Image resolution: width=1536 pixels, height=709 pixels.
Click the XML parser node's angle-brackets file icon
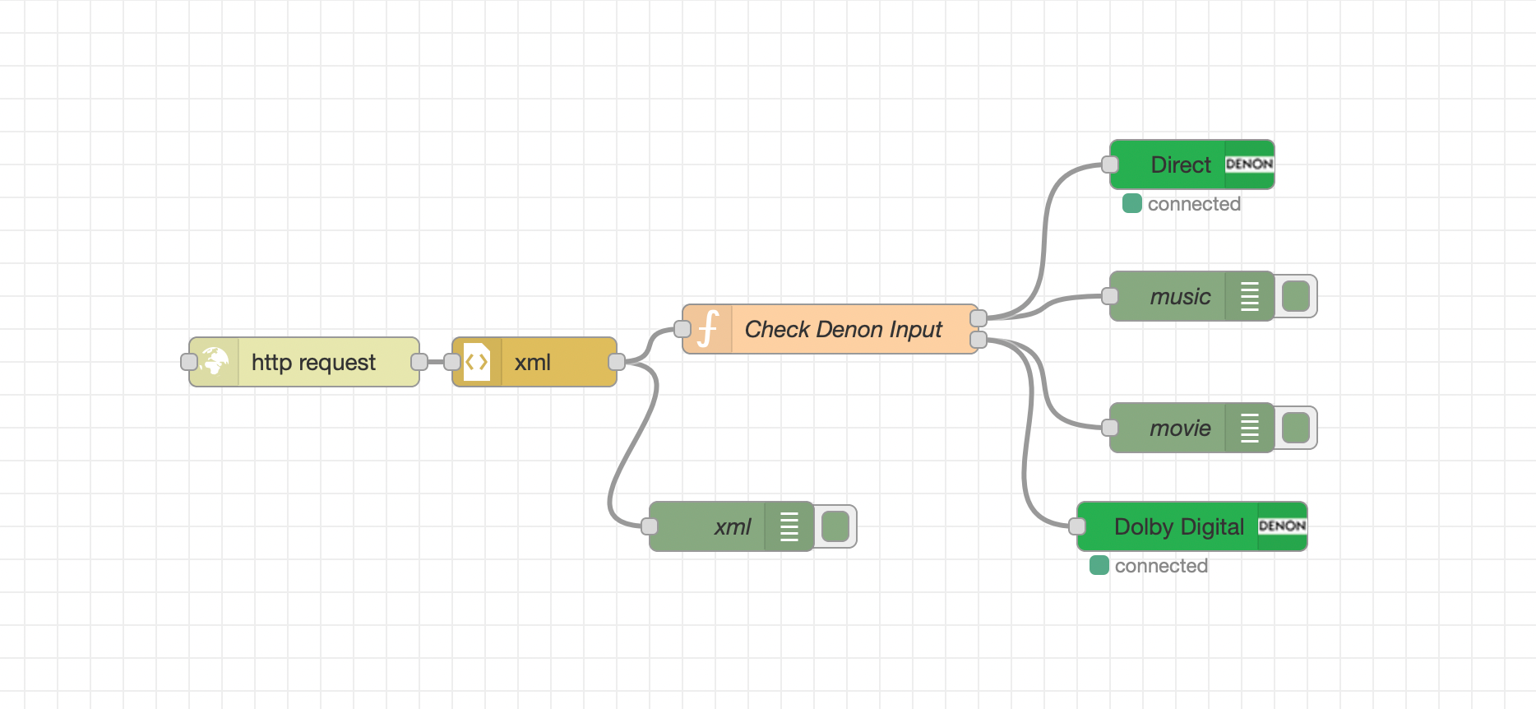pyautogui.click(x=477, y=362)
